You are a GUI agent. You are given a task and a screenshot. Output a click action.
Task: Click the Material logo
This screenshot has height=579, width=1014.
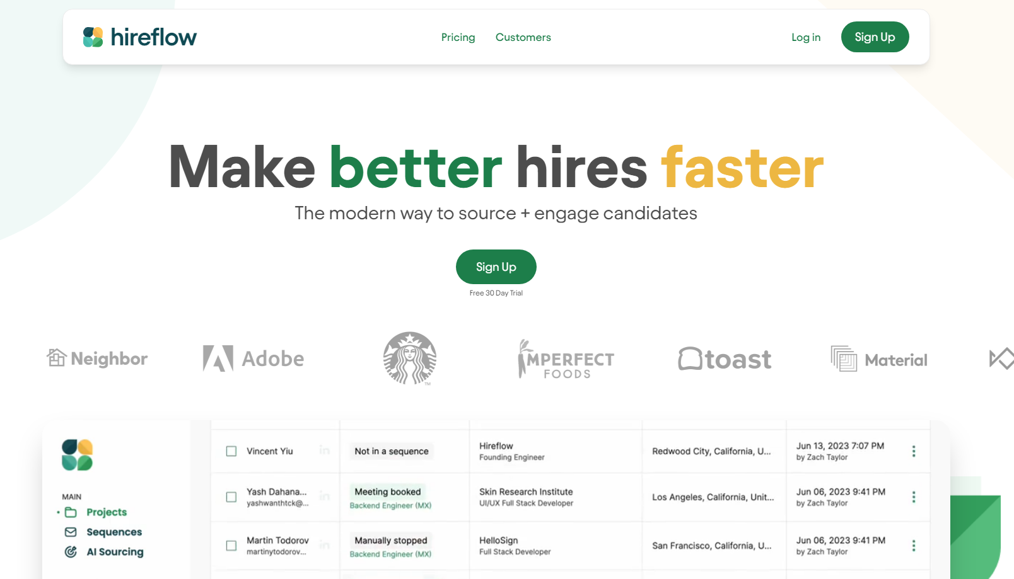coord(879,360)
